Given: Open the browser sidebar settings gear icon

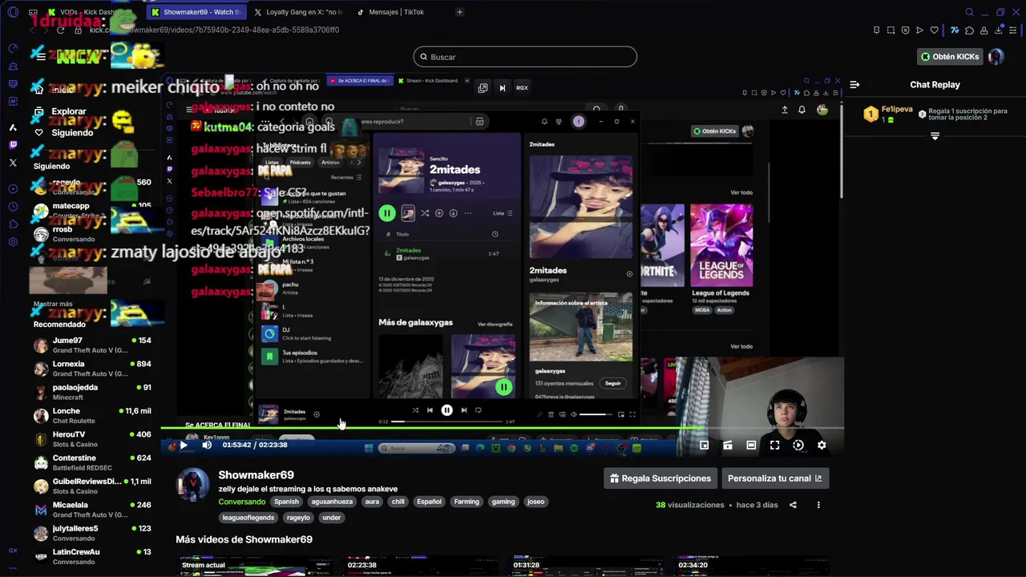Looking at the screenshot, I should tap(13, 241).
